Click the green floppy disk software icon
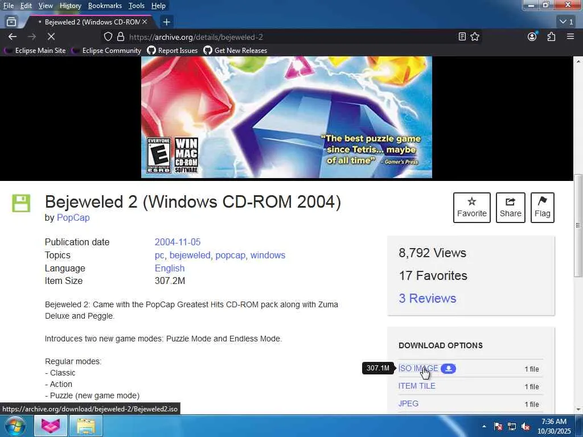583x437 pixels. coord(21,203)
